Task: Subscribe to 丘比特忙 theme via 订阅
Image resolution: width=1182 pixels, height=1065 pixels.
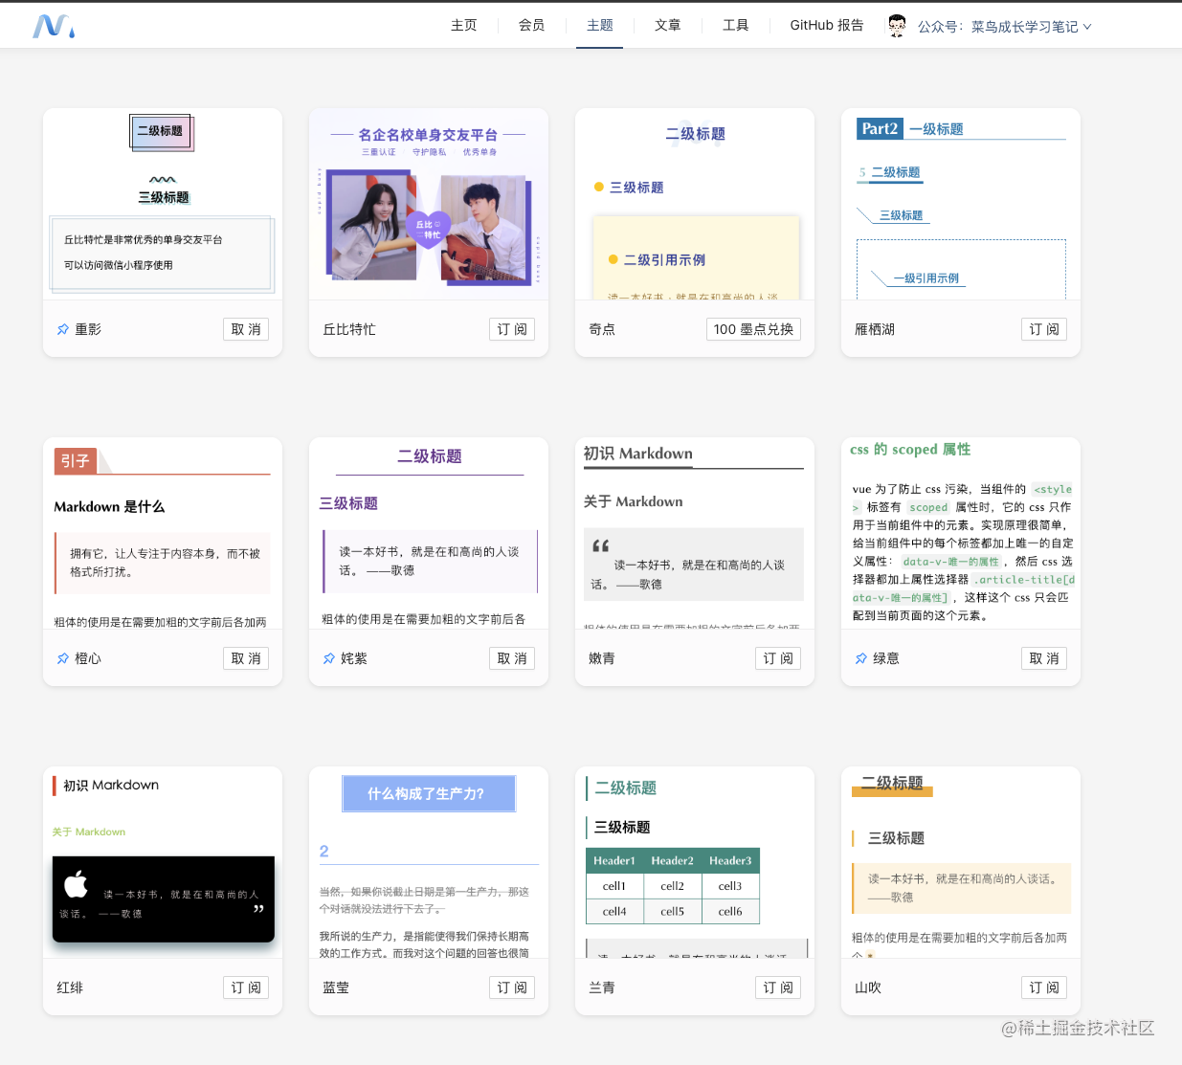Action: click(512, 329)
